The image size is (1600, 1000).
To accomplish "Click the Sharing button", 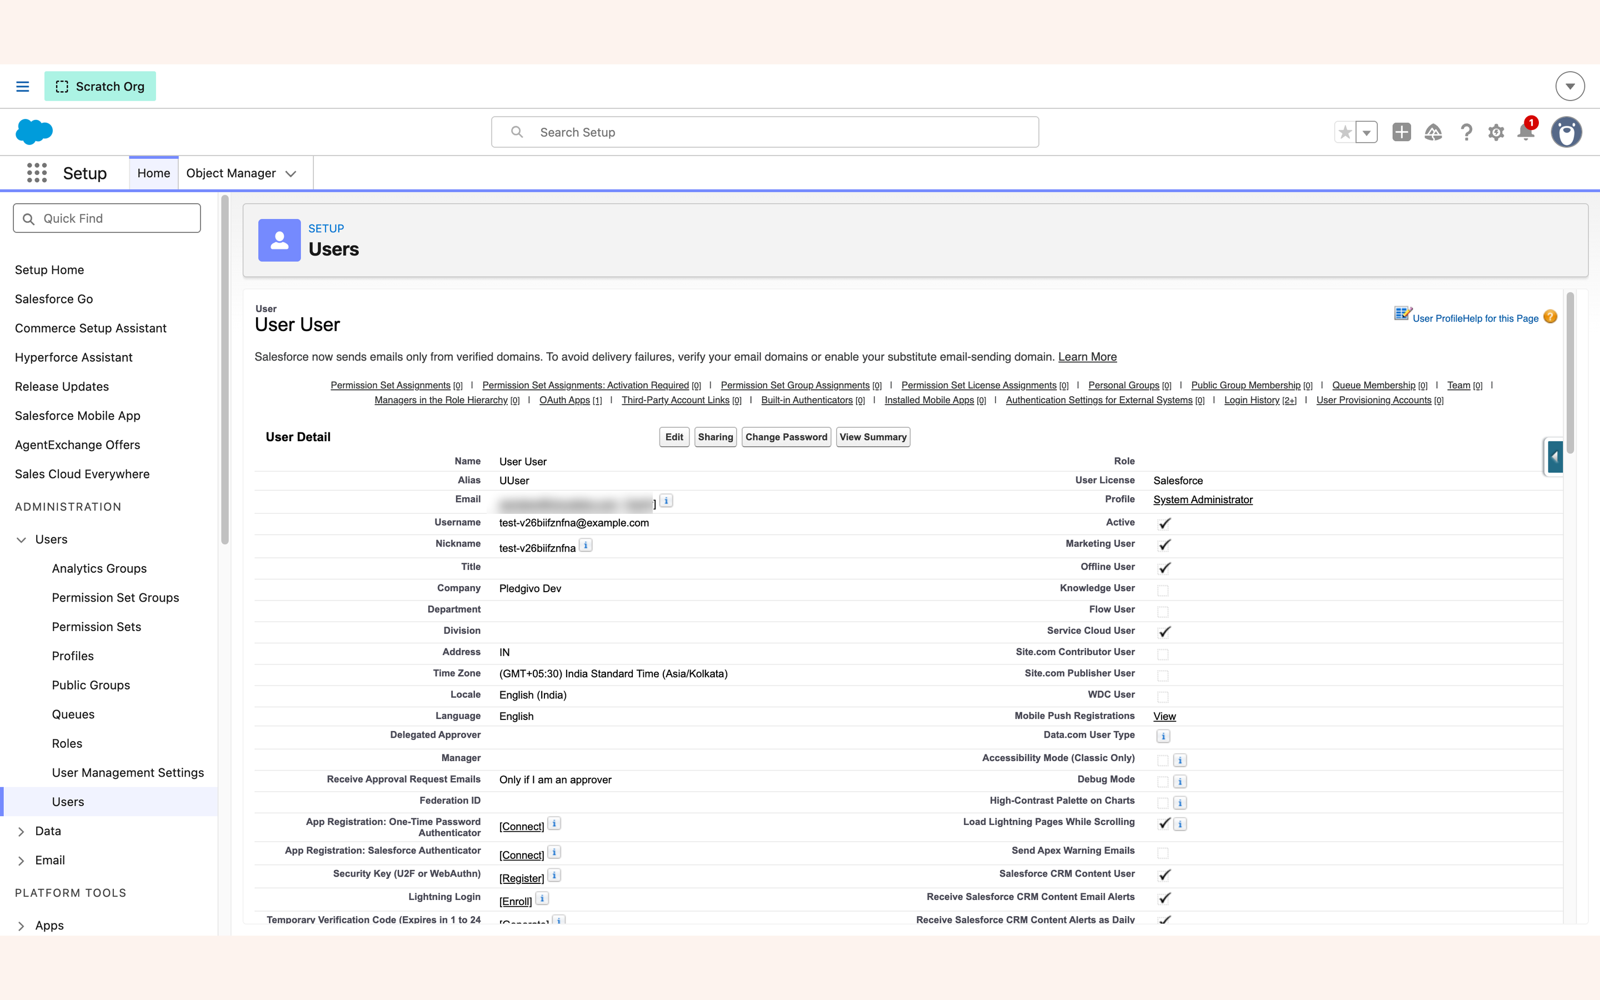I will (716, 437).
